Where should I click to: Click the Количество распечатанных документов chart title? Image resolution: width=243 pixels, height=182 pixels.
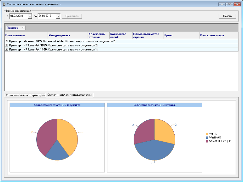click(57, 105)
